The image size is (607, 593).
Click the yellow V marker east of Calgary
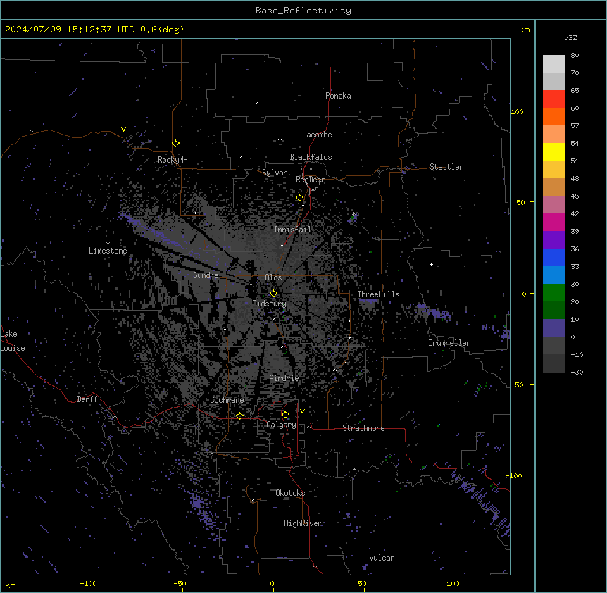(302, 411)
